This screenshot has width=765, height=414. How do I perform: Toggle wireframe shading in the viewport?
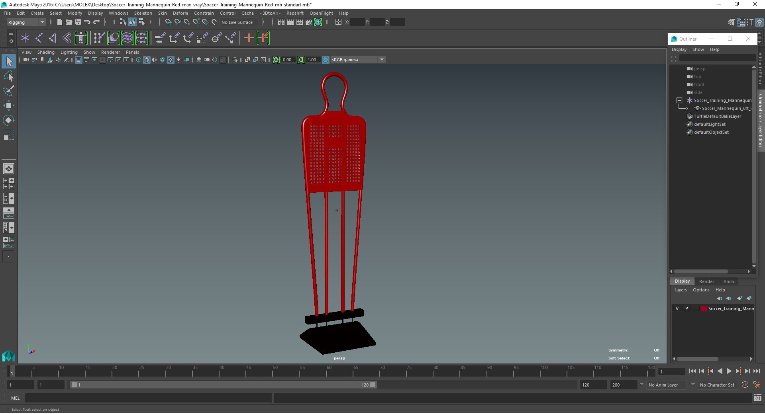pos(139,60)
